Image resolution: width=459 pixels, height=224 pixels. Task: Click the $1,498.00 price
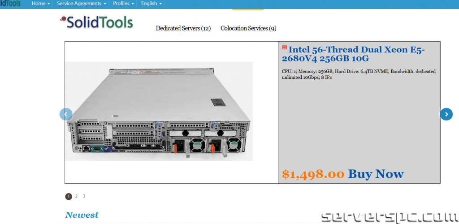[313, 174]
